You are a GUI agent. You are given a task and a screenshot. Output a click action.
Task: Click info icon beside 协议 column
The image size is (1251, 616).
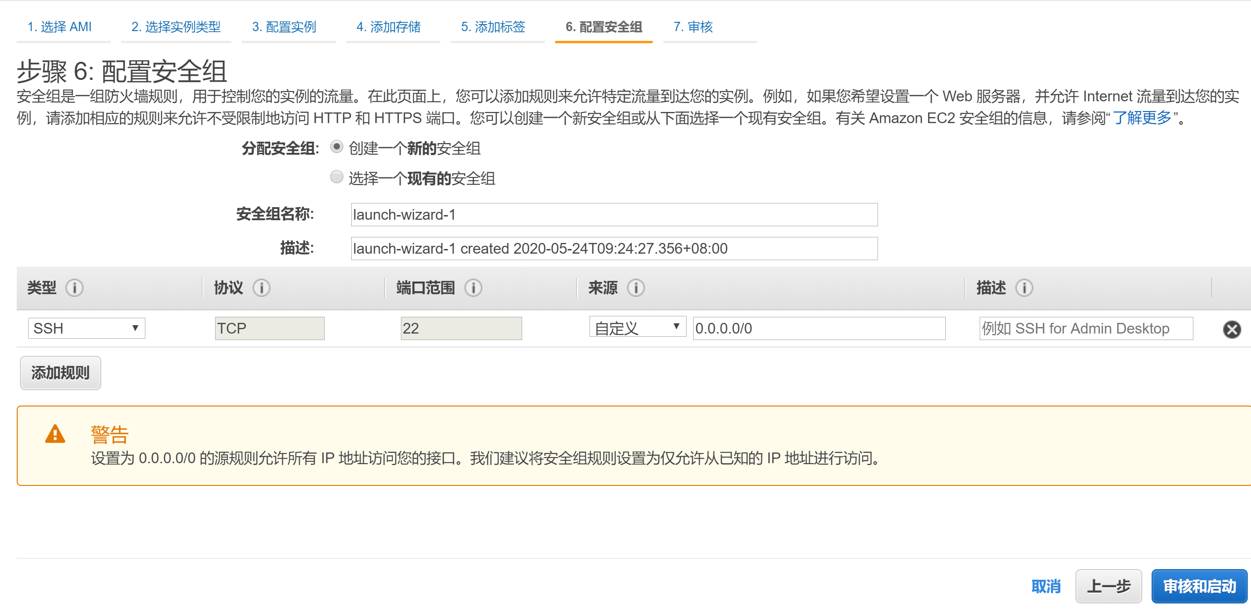[x=261, y=288]
